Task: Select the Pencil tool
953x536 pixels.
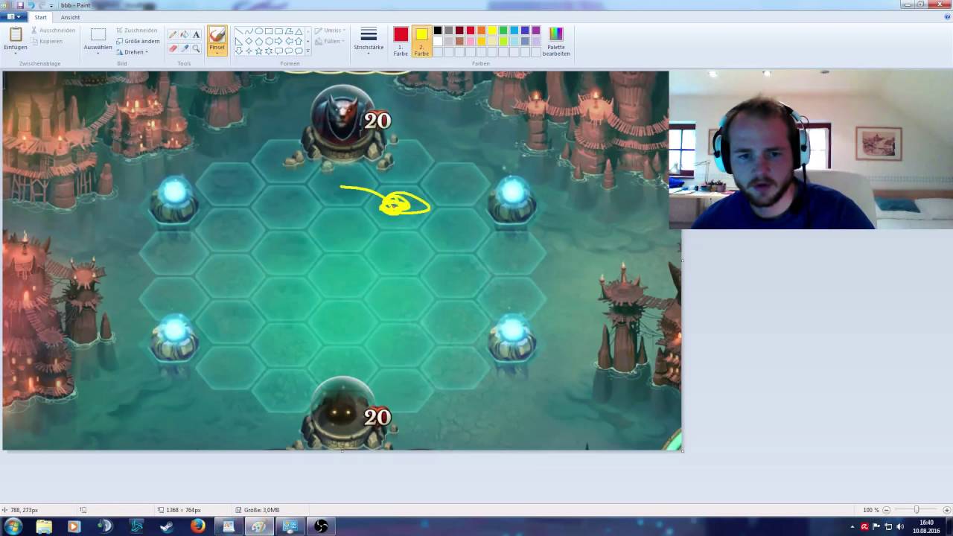Action: click(x=173, y=34)
